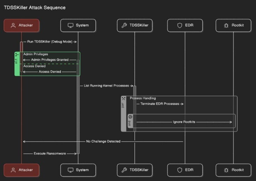Click the 'Process Handling' fragment label
This screenshot has height=181, width=256.
pos(143,98)
